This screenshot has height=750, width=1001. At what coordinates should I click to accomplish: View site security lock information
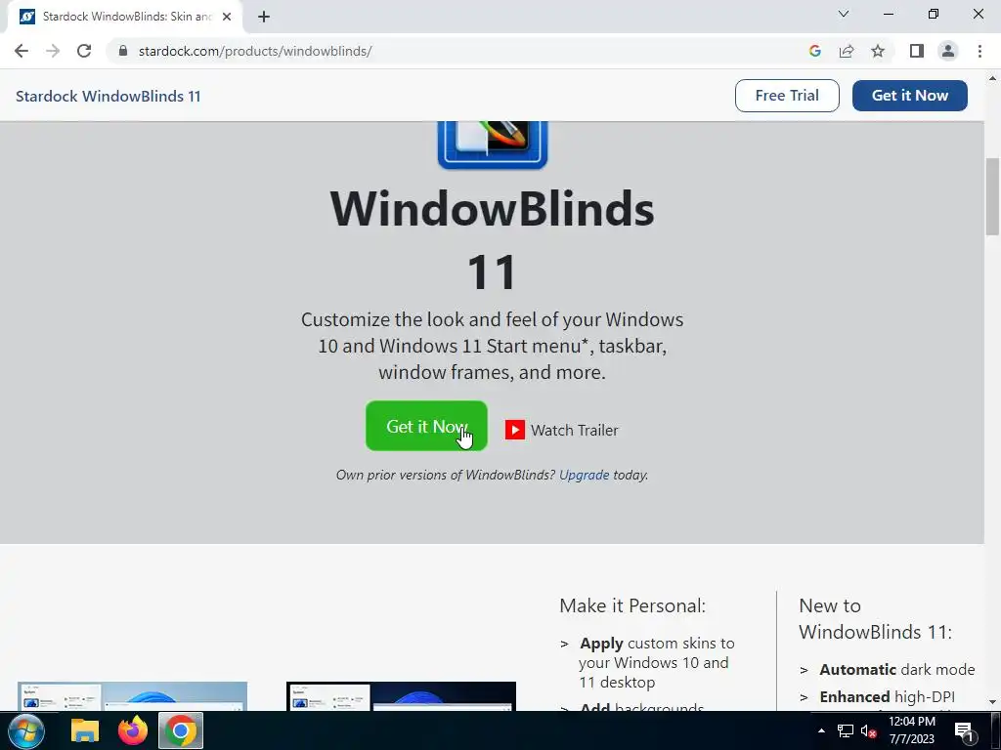coord(123,51)
